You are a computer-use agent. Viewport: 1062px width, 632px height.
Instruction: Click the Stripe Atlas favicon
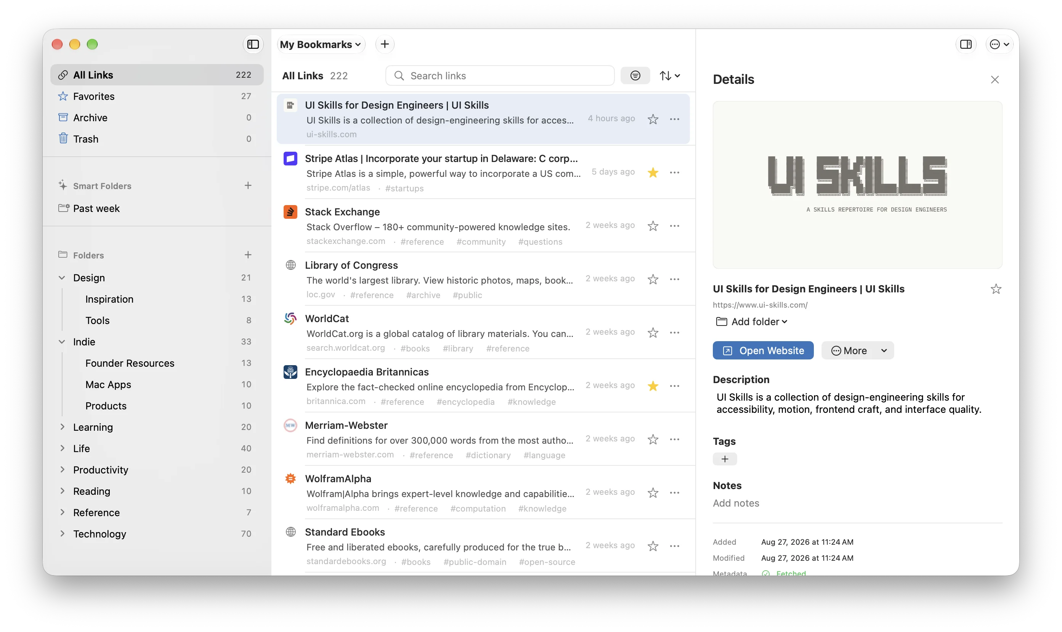tap(290, 159)
